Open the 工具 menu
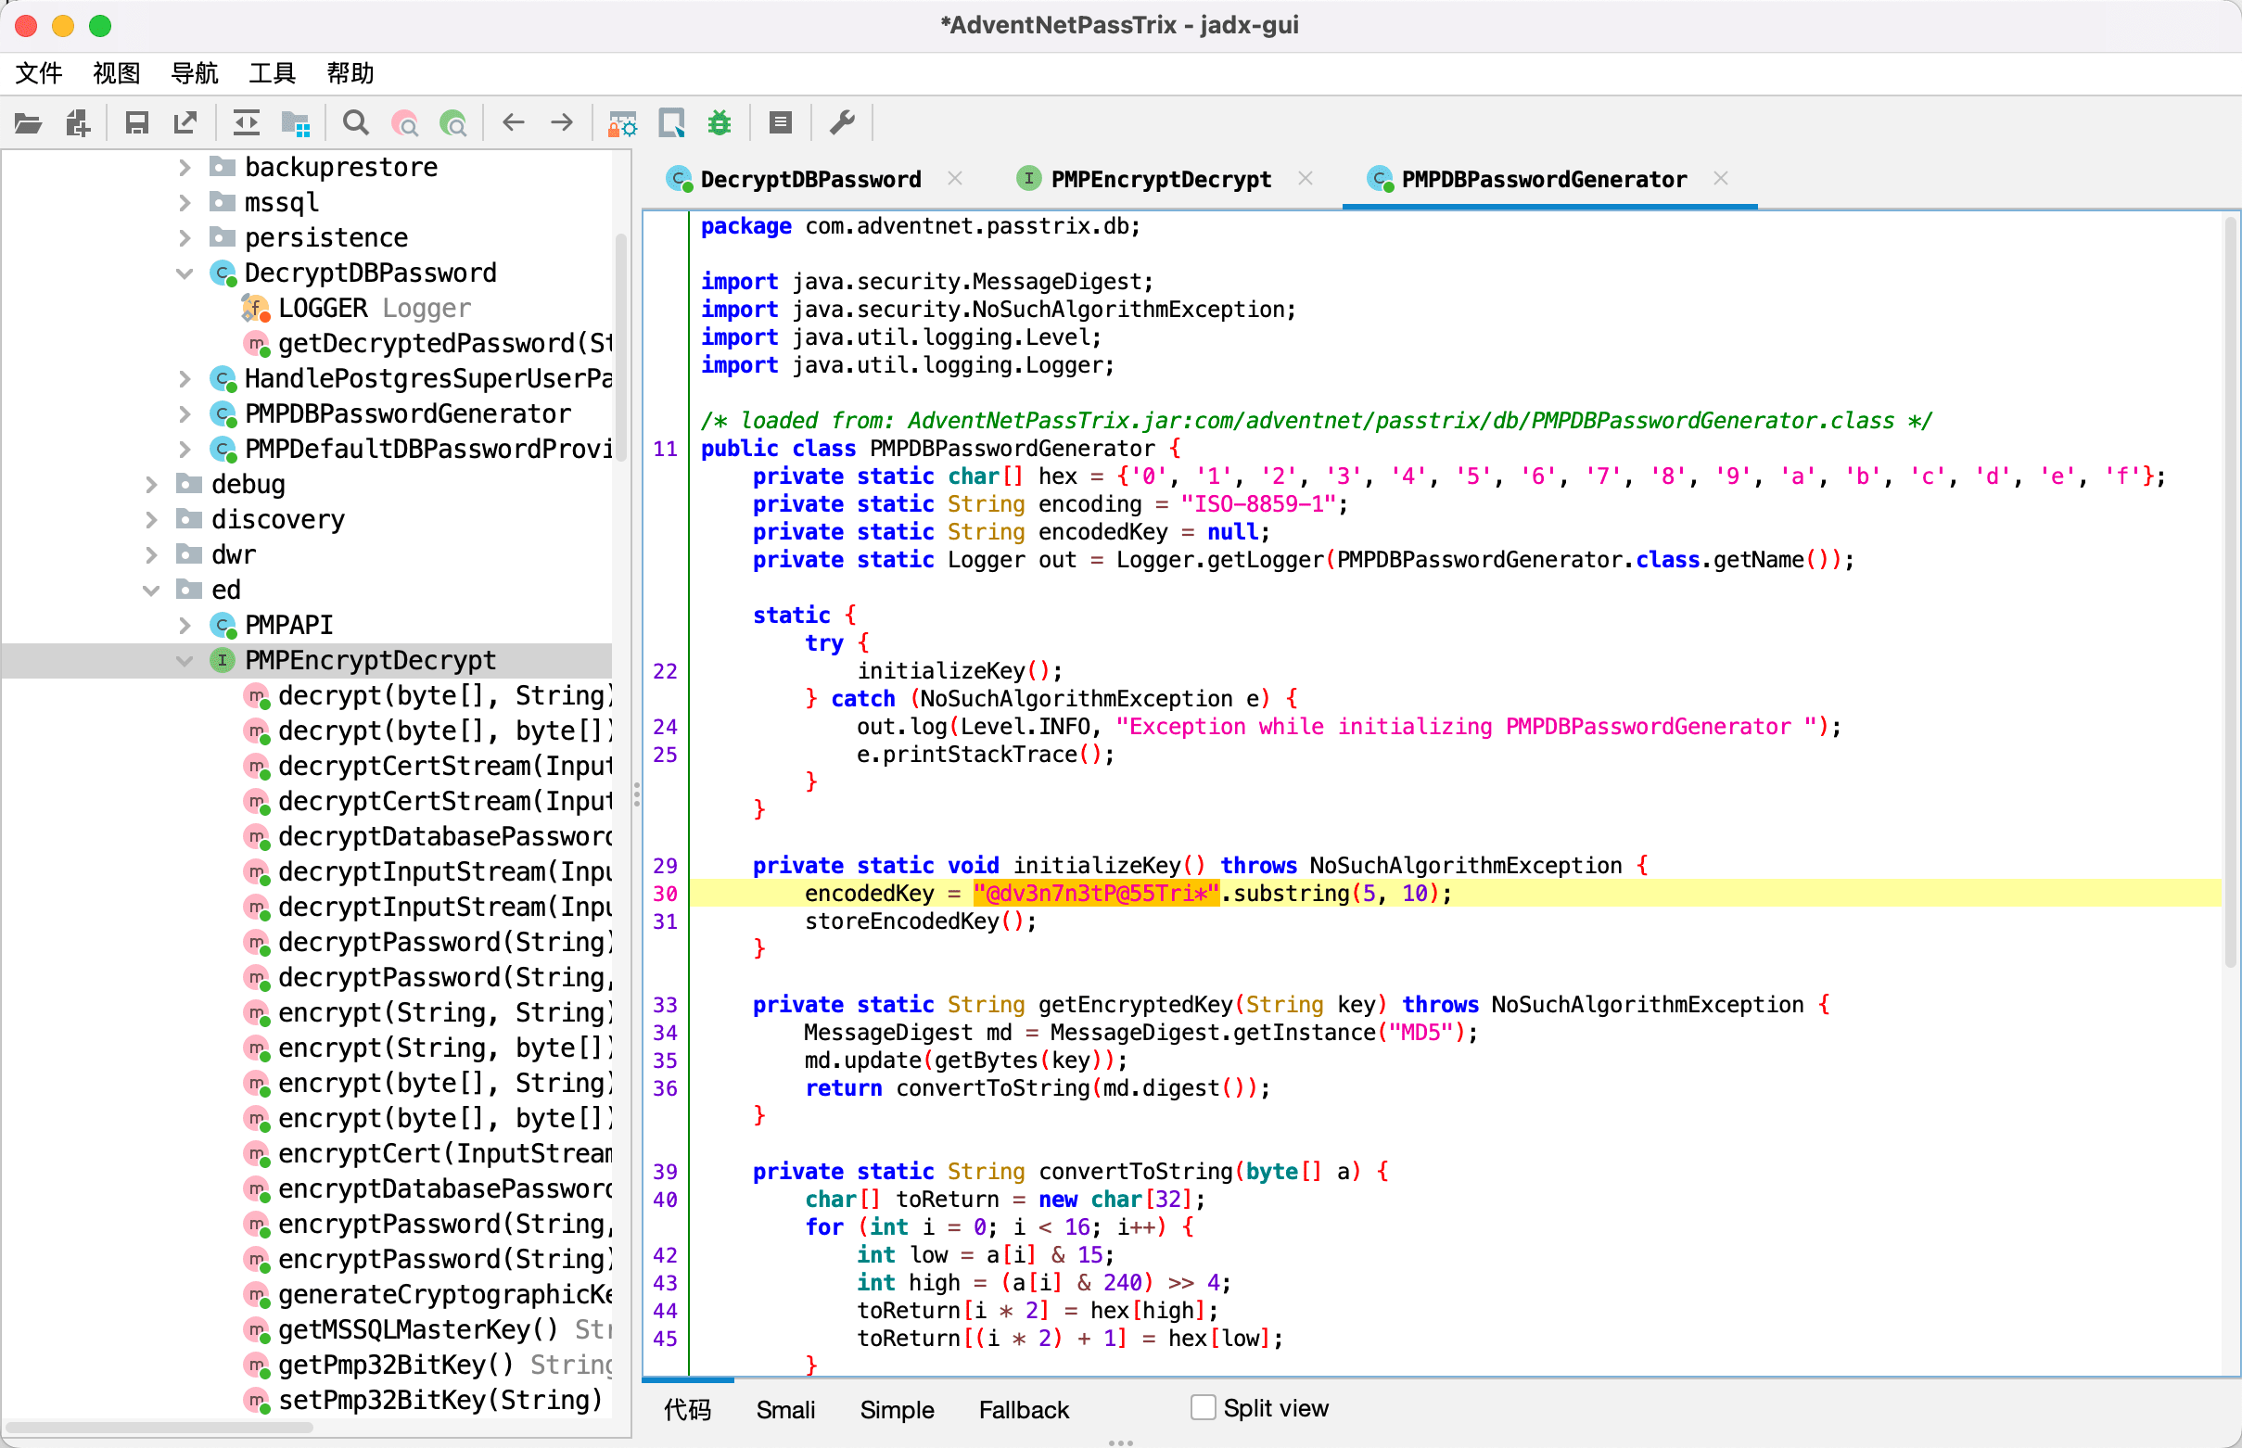This screenshot has height=1448, width=2242. pyautogui.click(x=272, y=73)
